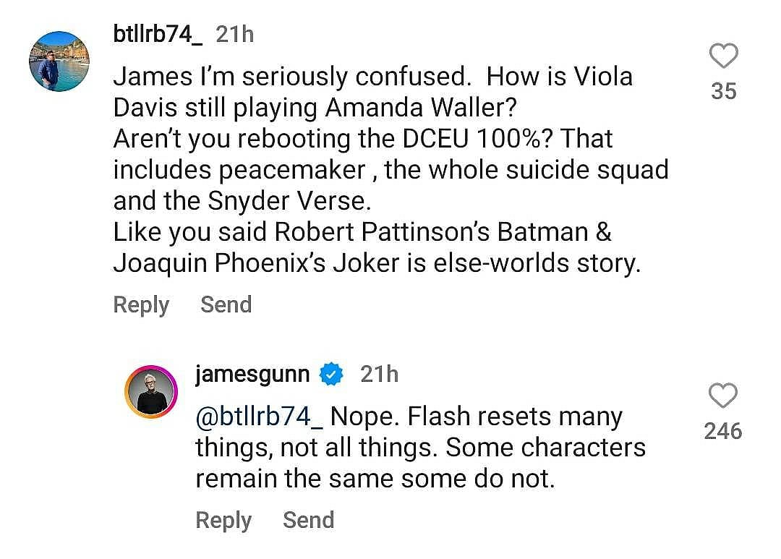
Task: Like btllrb74_'s comment with the heart
Action: pos(723,56)
